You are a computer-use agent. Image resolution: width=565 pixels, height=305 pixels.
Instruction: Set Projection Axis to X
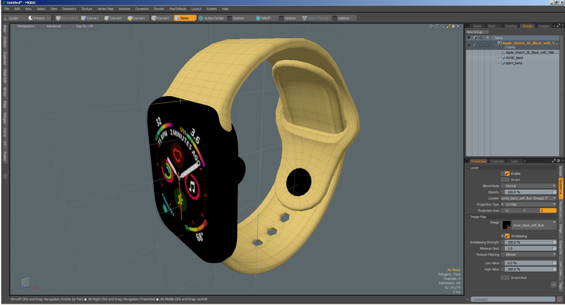pyautogui.click(x=513, y=211)
